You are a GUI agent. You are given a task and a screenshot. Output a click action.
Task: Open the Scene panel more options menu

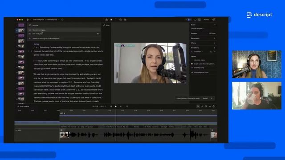215,25
